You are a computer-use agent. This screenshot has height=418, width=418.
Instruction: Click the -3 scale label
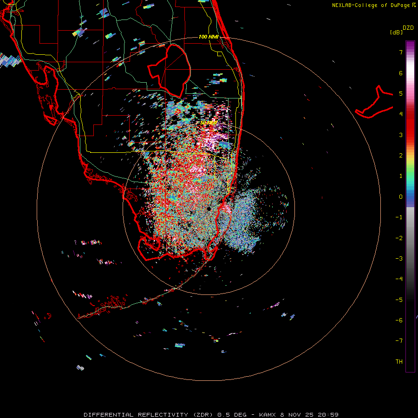pyautogui.click(x=399, y=259)
